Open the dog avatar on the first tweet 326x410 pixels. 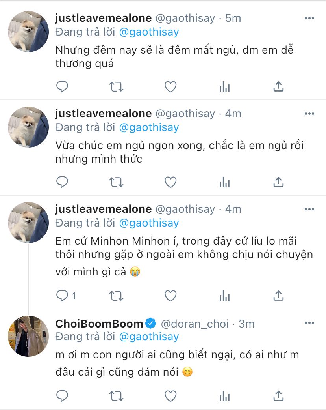[x=28, y=31]
